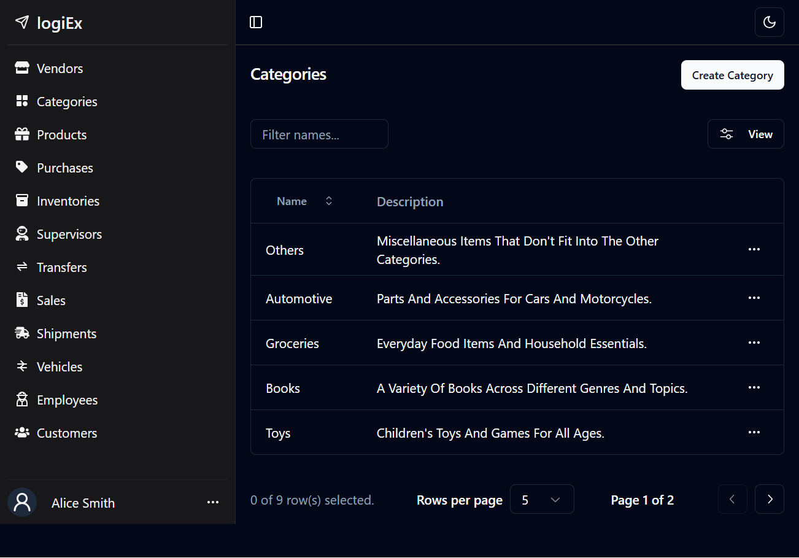Focus the Filter names input field

coord(319,134)
